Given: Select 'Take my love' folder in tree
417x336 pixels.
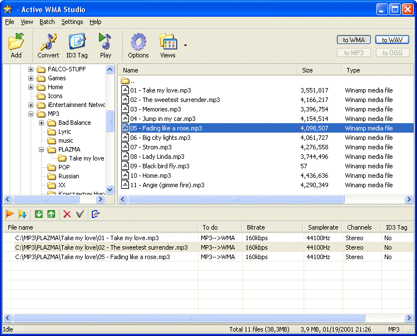Looking at the screenshot, I should [x=86, y=158].
